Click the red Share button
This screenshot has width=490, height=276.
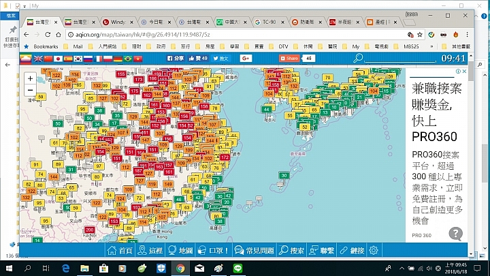point(289,58)
